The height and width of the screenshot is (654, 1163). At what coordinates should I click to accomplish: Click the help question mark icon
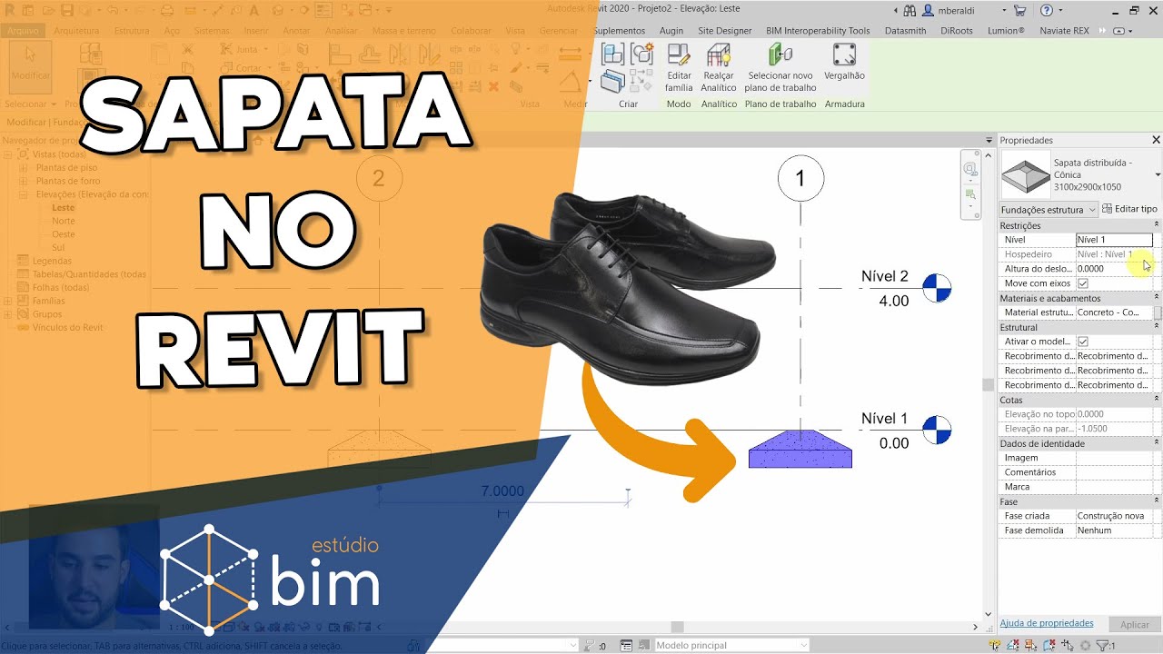(x=1046, y=10)
